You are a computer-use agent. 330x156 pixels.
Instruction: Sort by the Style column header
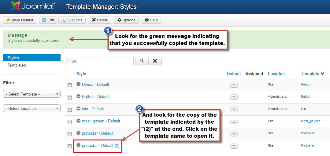tap(81, 74)
